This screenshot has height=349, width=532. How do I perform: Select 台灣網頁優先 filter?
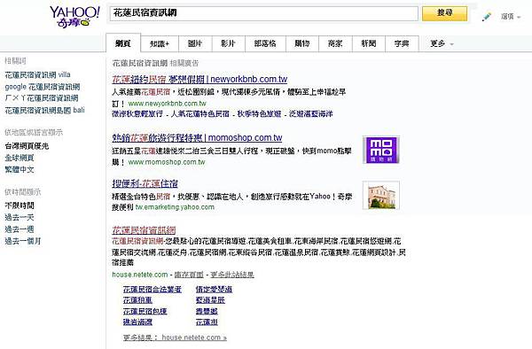[x=27, y=146]
